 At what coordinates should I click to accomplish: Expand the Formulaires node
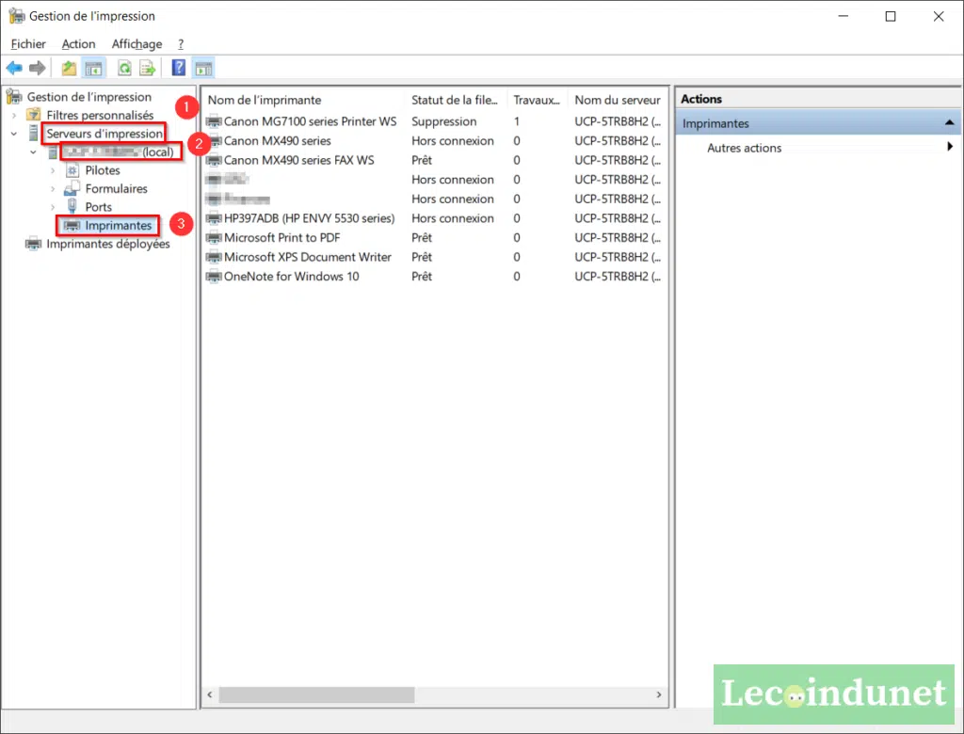[x=53, y=189]
